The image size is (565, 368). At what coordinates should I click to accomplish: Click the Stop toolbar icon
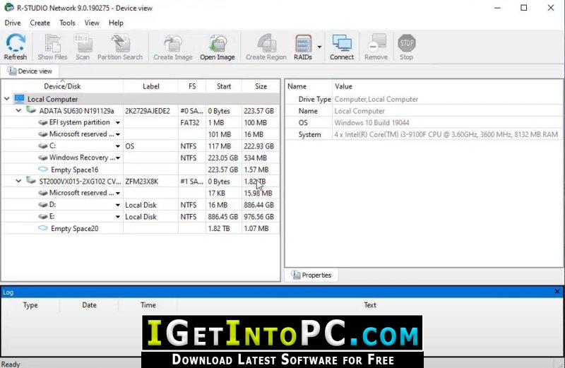(x=407, y=47)
